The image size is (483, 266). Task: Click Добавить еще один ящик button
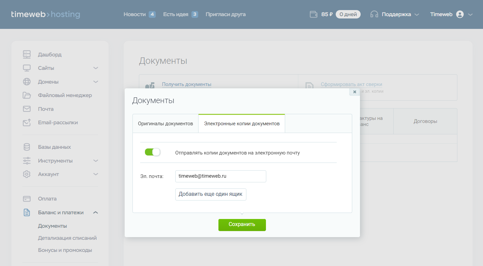tap(211, 194)
